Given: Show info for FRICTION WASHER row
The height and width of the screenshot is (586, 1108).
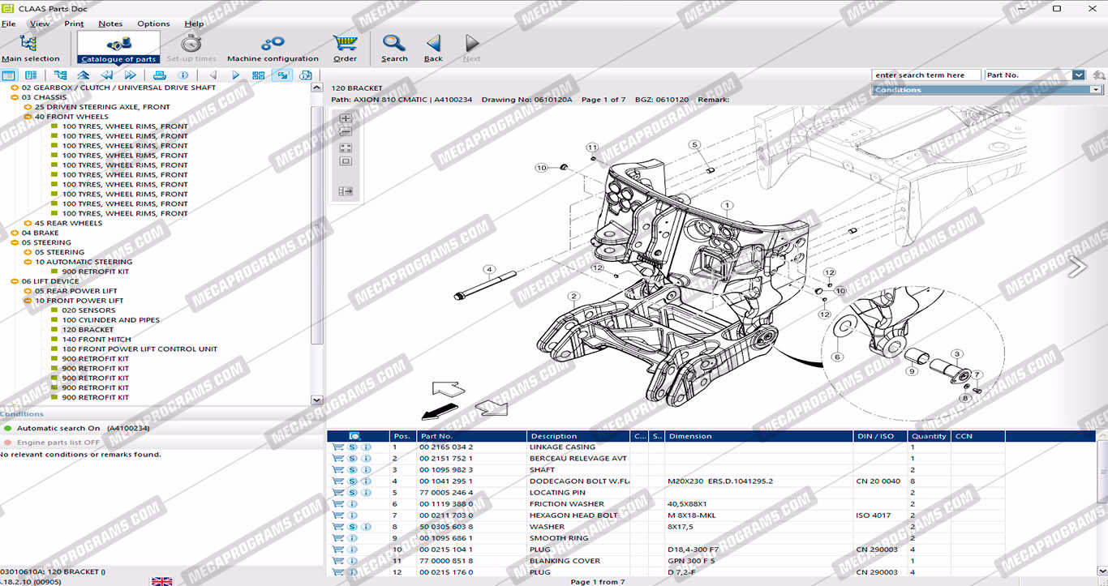Looking at the screenshot, I should [x=353, y=504].
